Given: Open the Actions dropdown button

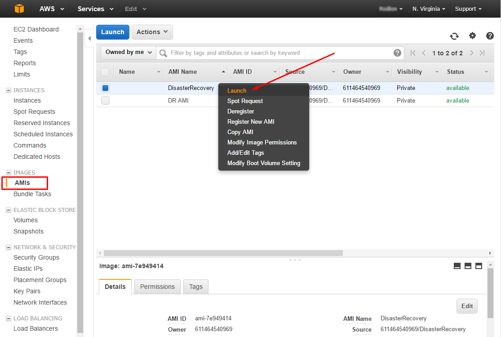Looking at the screenshot, I should click(152, 32).
